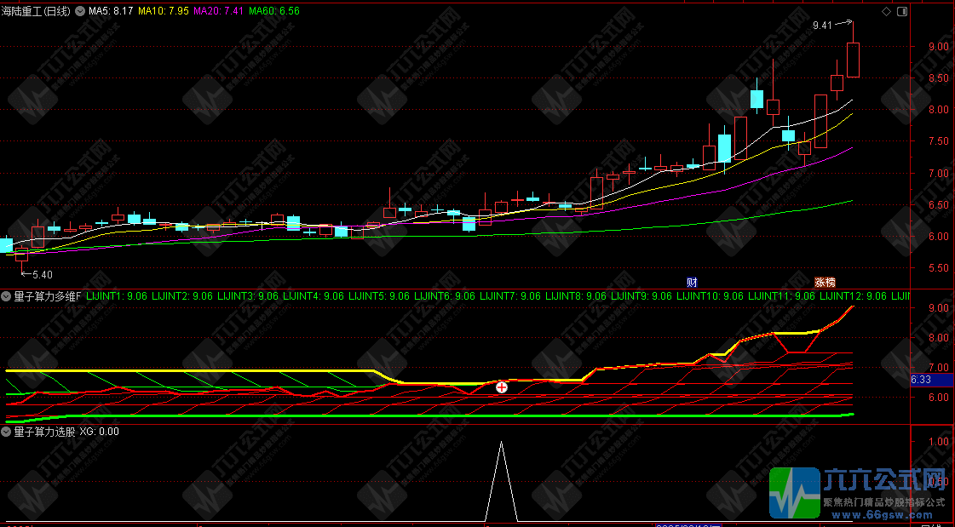The image size is (955, 527).
Task: Click the LIJINT1 indicator value label
Action: click(119, 296)
